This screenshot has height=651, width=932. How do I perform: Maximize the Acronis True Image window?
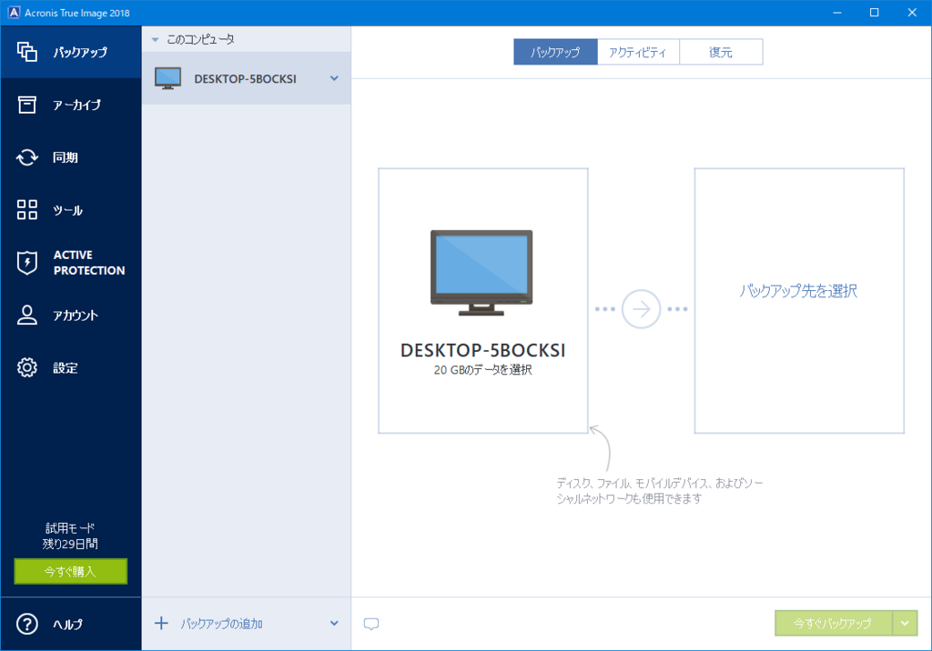(x=875, y=13)
